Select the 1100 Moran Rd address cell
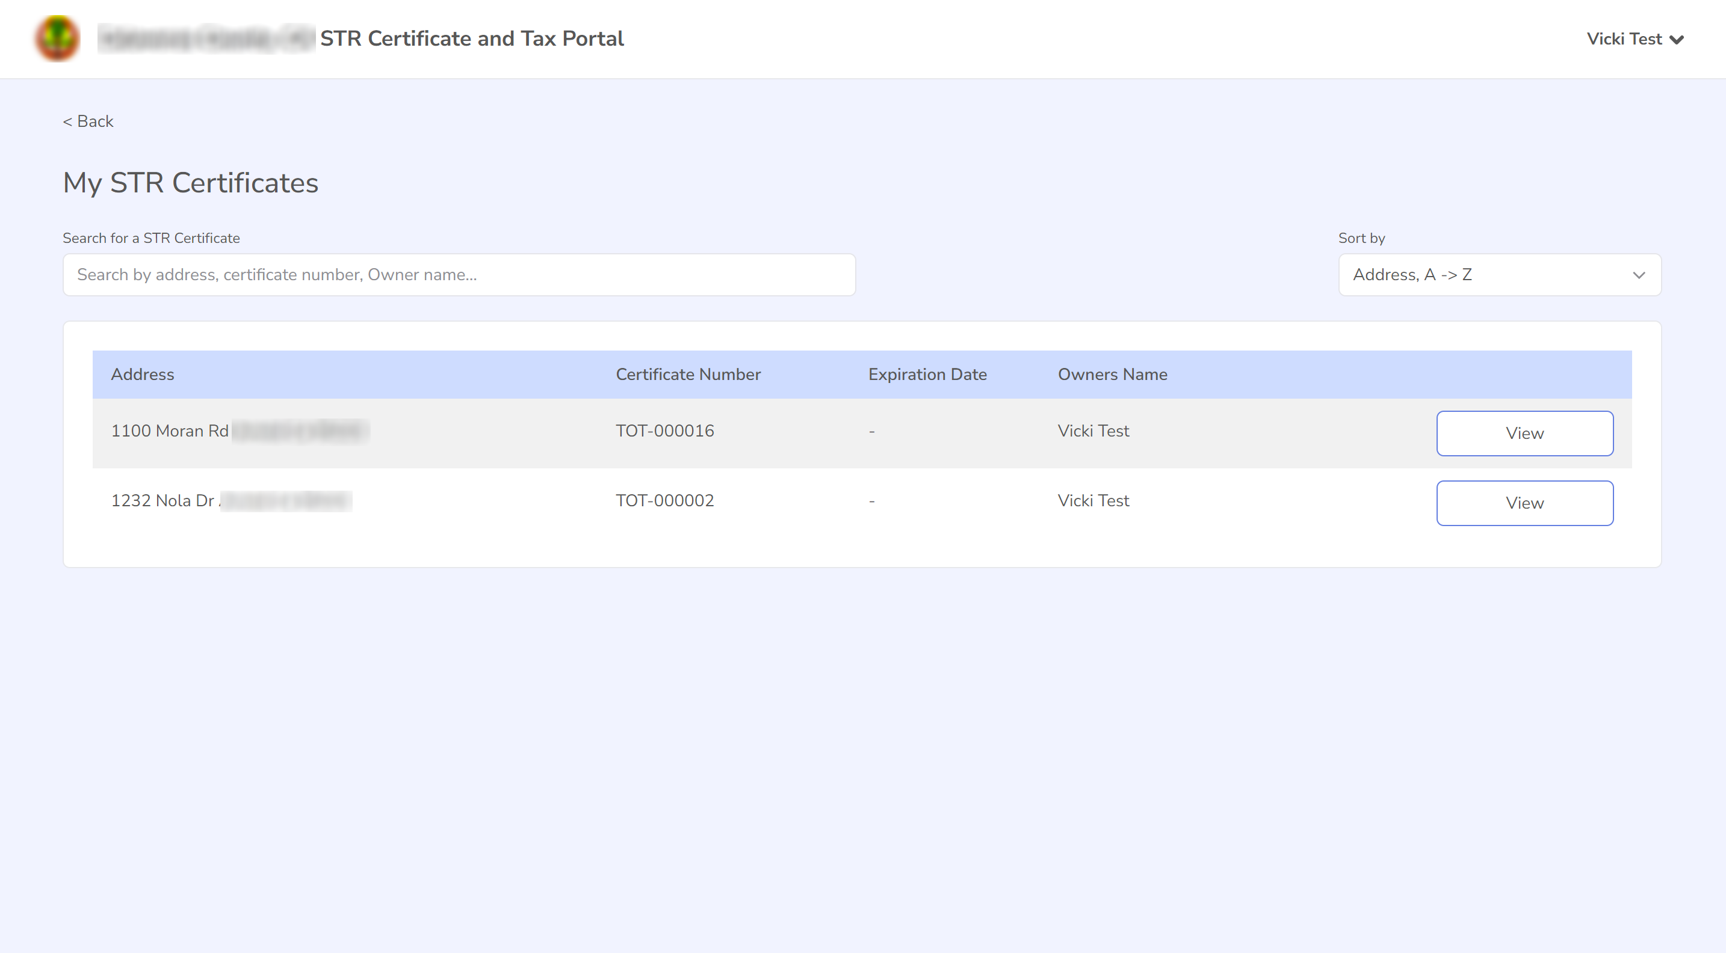1726x953 pixels. [x=240, y=431]
